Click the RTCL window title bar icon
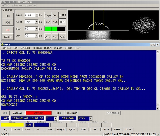Screen dimensions: 160x136 click(x=3, y=45)
